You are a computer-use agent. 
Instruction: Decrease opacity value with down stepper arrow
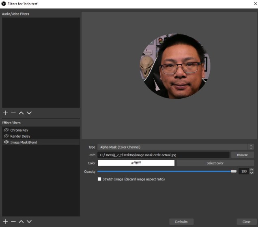click(x=252, y=173)
